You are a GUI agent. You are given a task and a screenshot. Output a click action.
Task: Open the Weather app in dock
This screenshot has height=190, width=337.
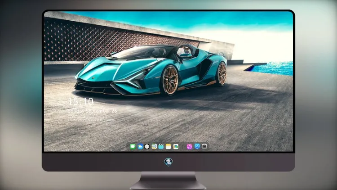point(140,147)
